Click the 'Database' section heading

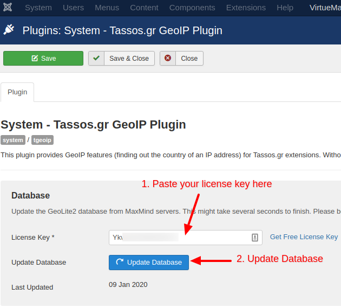(31, 195)
